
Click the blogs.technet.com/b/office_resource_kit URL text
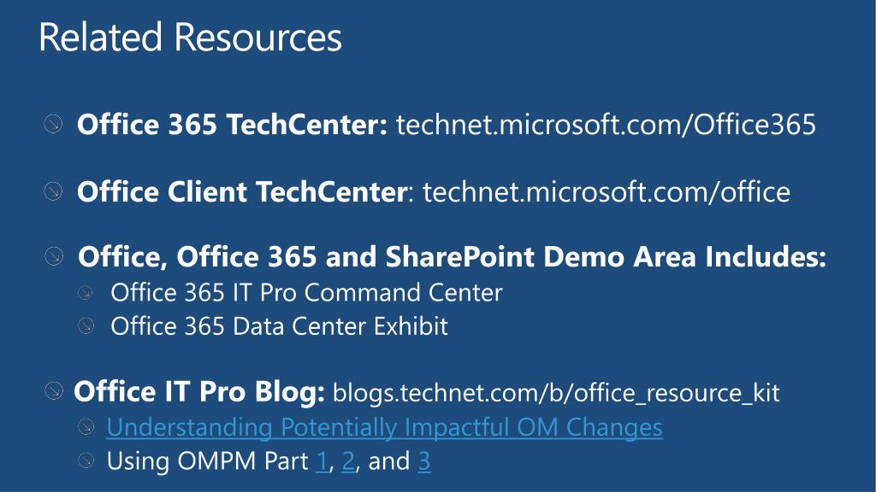coord(556,393)
